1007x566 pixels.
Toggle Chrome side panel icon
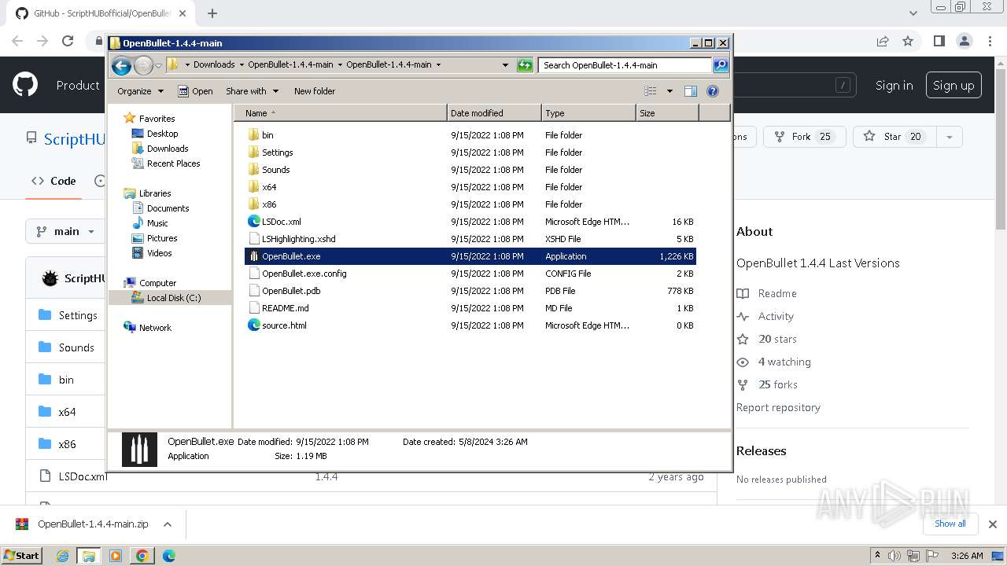pyautogui.click(x=939, y=41)
